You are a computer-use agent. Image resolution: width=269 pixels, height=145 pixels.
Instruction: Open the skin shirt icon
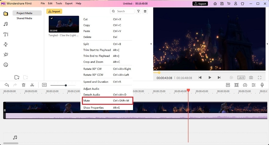pos(242,4)
